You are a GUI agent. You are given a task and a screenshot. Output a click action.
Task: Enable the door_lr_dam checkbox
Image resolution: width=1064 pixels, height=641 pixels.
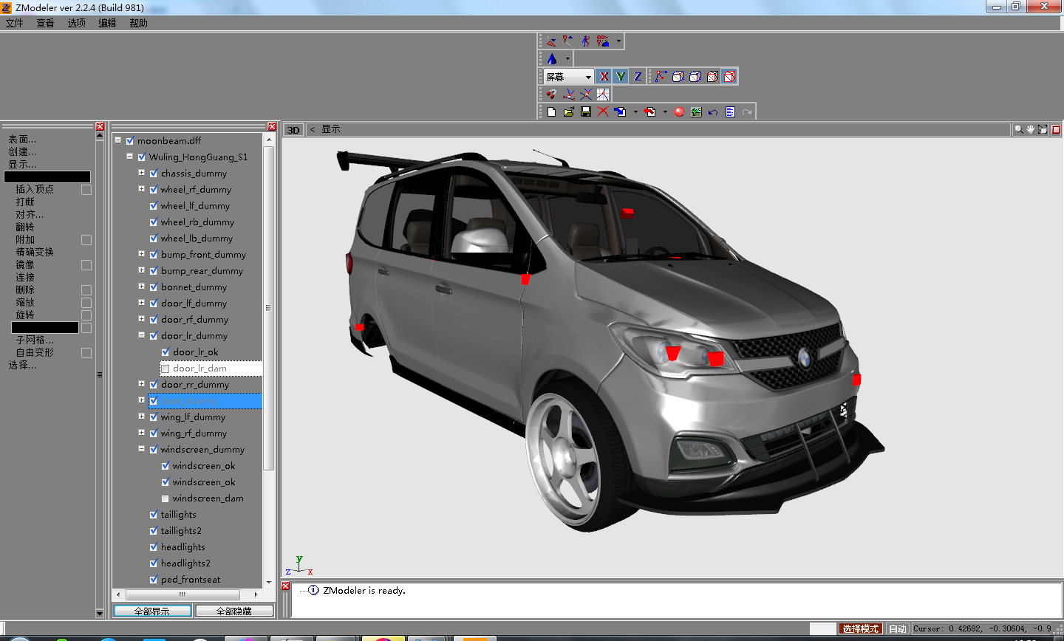point(166,369)
